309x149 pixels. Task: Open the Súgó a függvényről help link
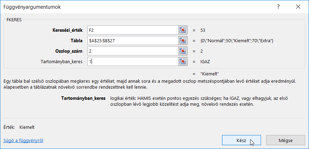point(23,141)
